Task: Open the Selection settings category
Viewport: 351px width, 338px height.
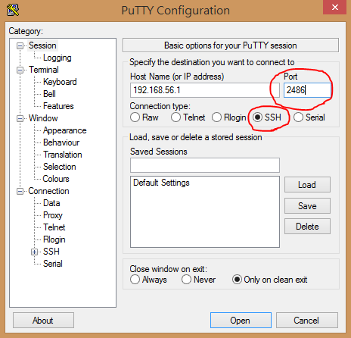Action: (60, 167)
